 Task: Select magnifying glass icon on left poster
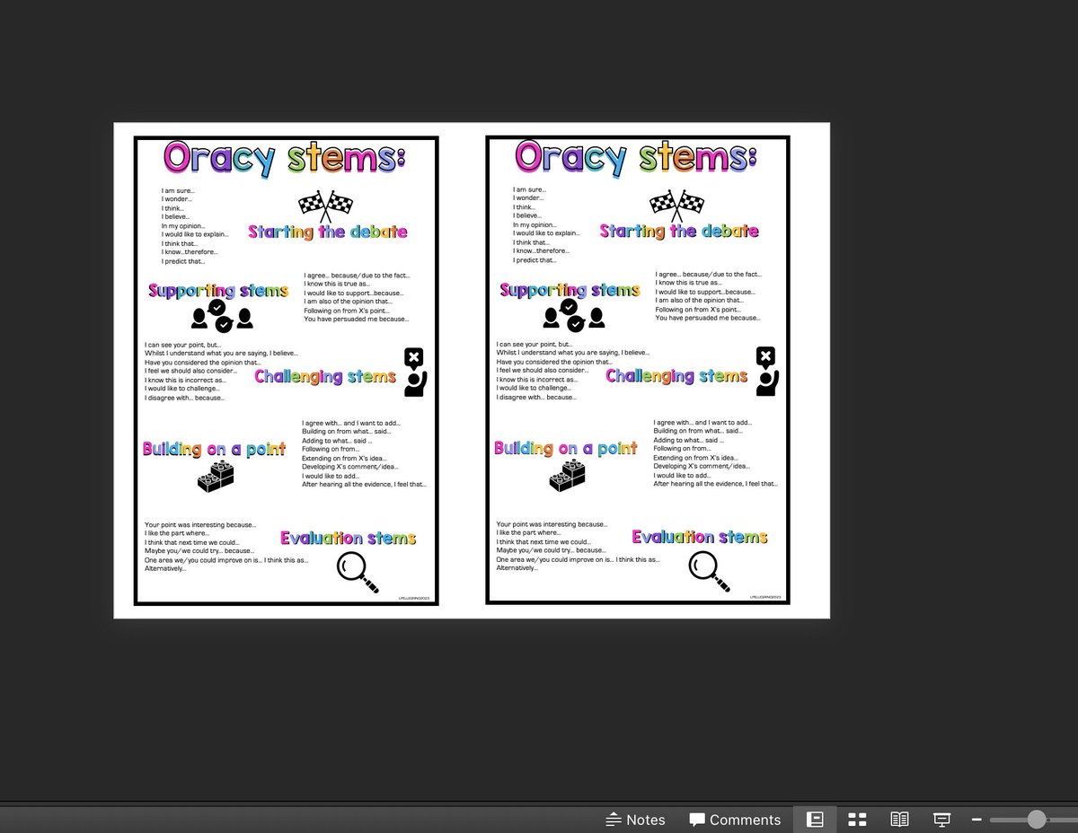[358, 572]
